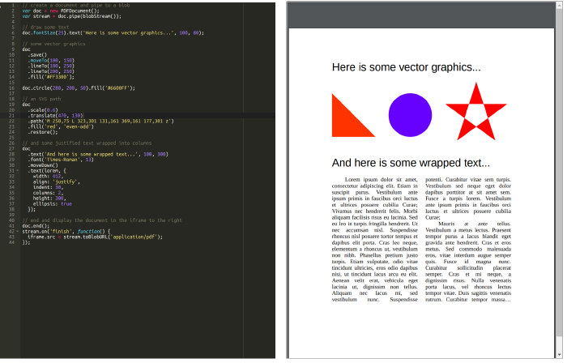The image size is (567, 363).
Task: Click line number 1 in the gutter
Action: (x=13, y=6)
